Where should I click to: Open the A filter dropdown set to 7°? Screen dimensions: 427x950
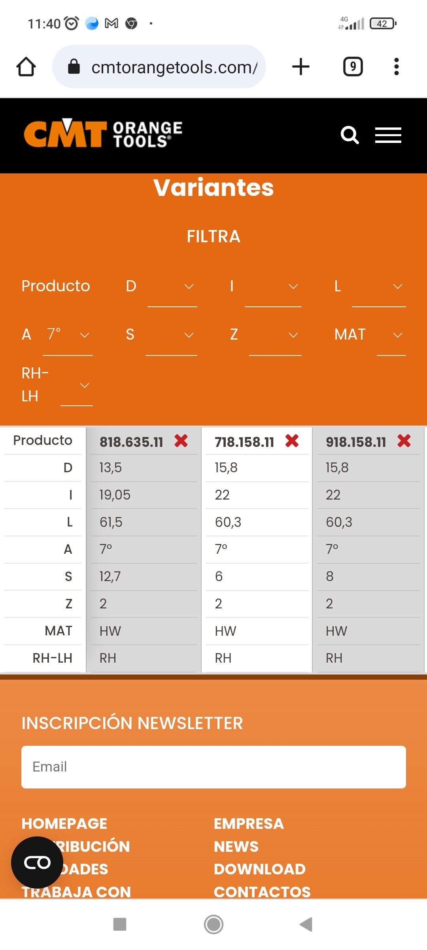(68, 336)
